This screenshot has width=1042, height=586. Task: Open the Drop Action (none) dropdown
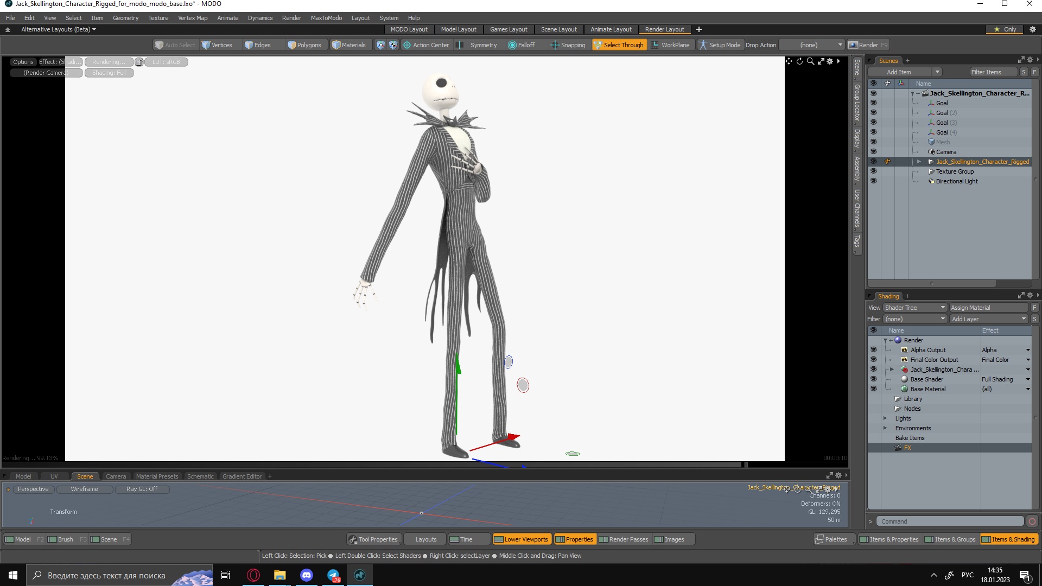[812, 45]
